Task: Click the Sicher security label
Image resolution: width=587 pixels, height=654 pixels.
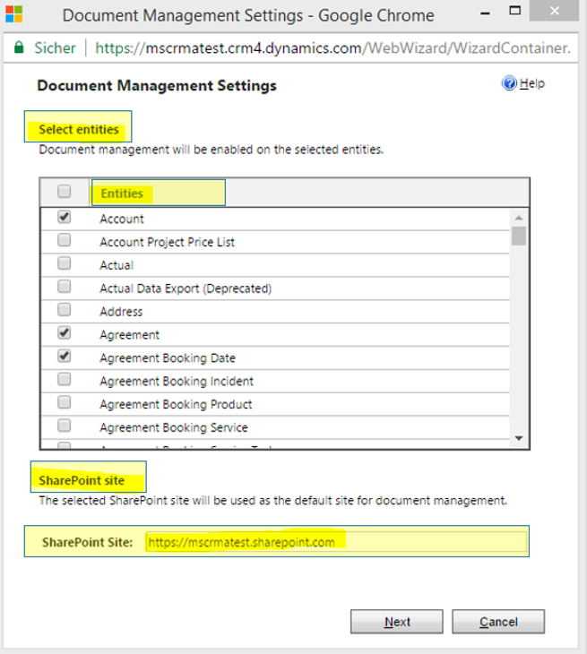Action: (55, 48)
